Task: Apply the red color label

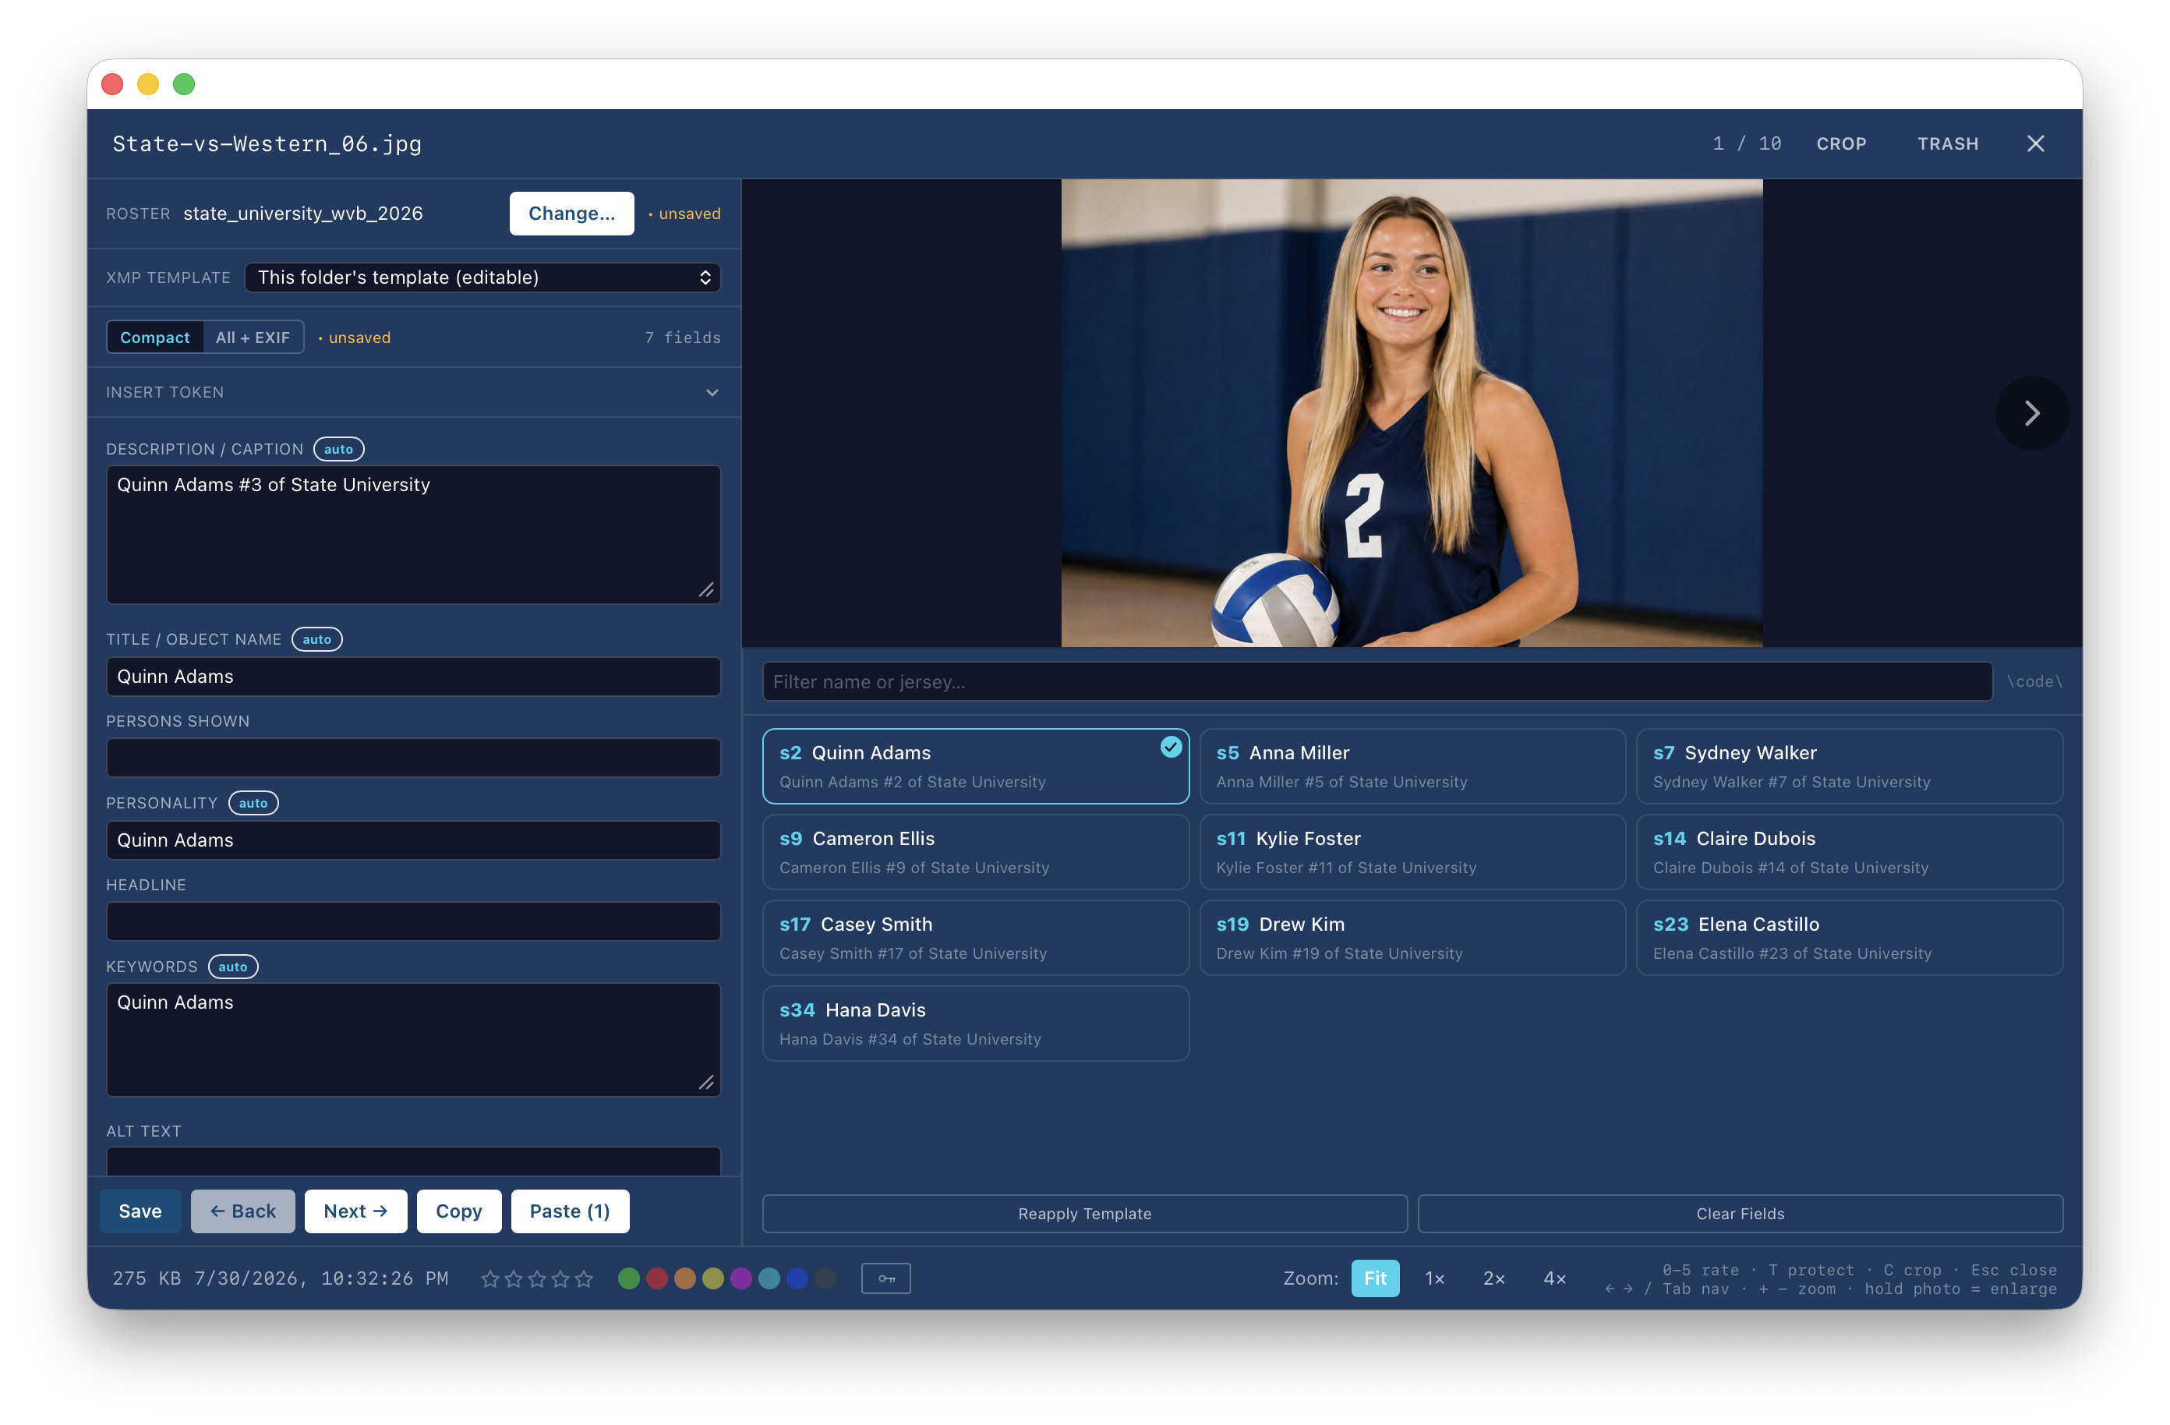Action: coord(656,1278)
